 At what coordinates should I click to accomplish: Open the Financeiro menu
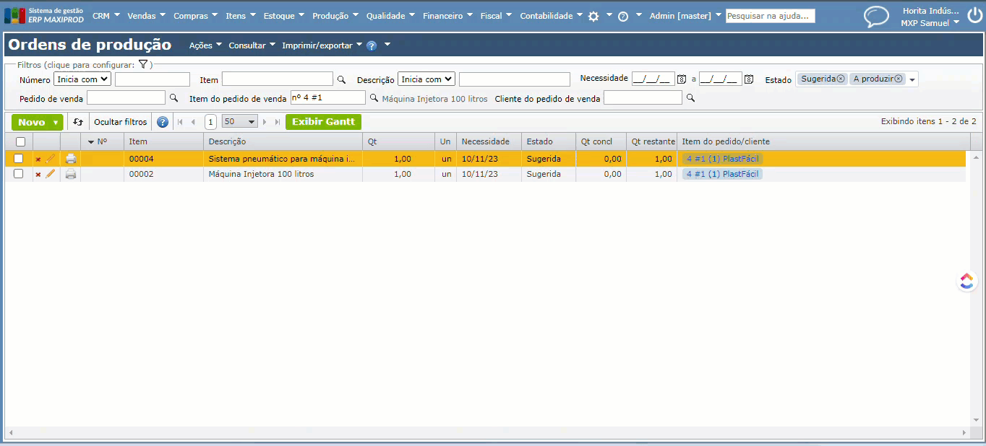point(447,16)
